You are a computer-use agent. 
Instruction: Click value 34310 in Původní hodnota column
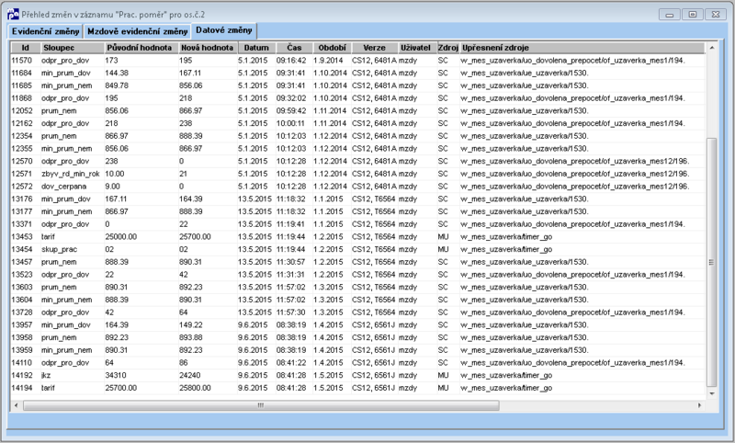click(x=116, y=376)
